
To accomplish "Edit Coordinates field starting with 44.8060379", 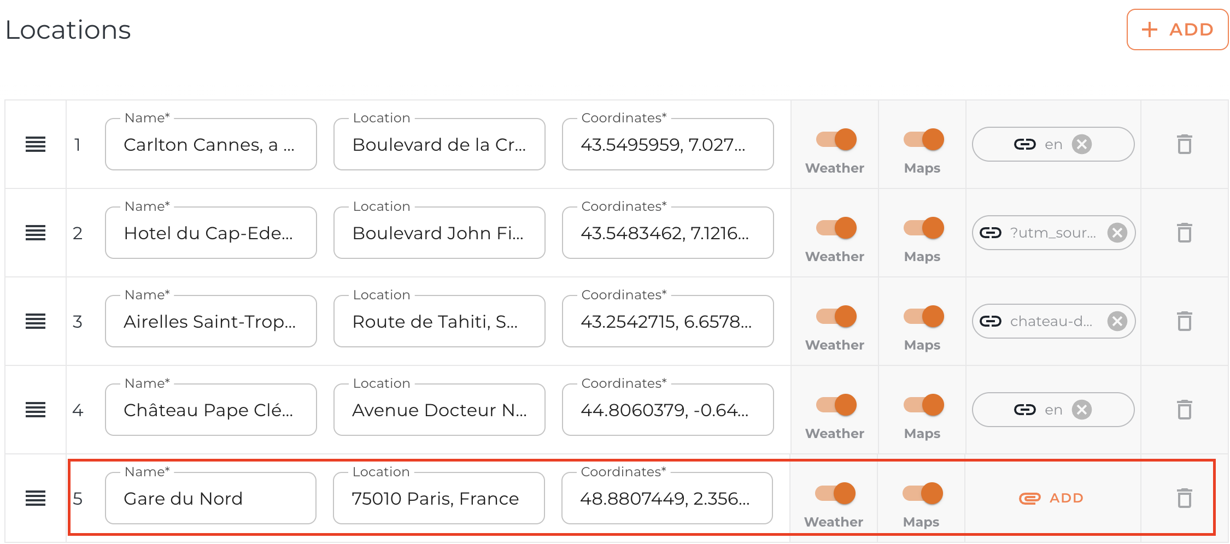I will click(x=667, y=410).
